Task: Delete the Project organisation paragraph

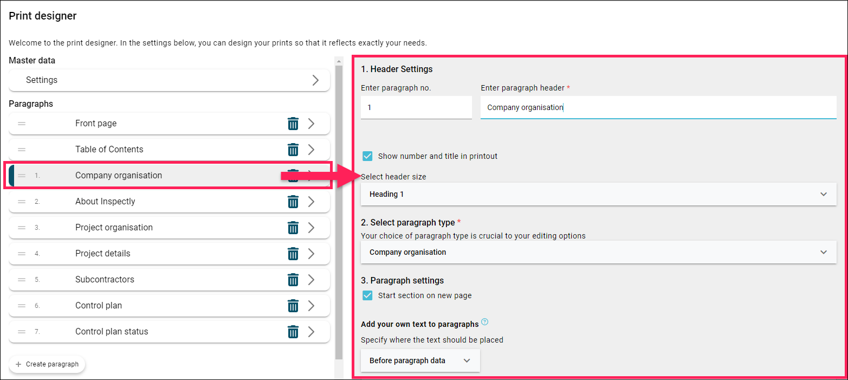Action: 293,228
